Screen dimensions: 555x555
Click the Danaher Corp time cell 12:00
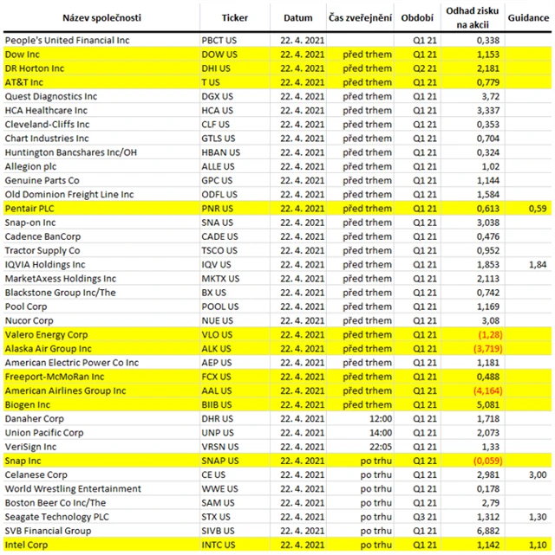(381, 419)
